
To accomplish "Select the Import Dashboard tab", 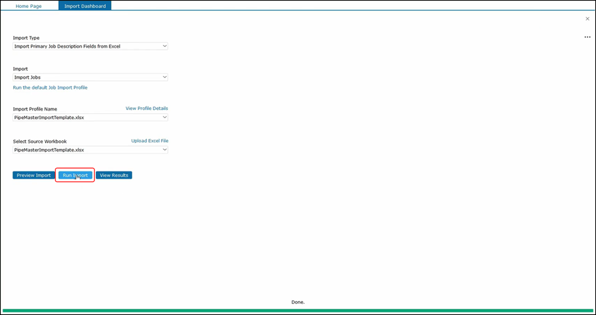I will 85,6.
